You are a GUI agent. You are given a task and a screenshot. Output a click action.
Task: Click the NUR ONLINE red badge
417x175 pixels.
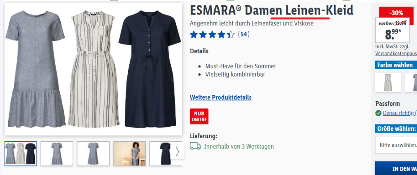[199, 116]
